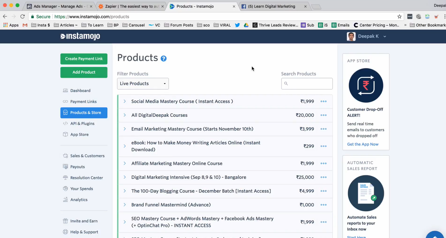Open the Live Products filter dropdown
The image size is (446, 238).
point(143,84)
